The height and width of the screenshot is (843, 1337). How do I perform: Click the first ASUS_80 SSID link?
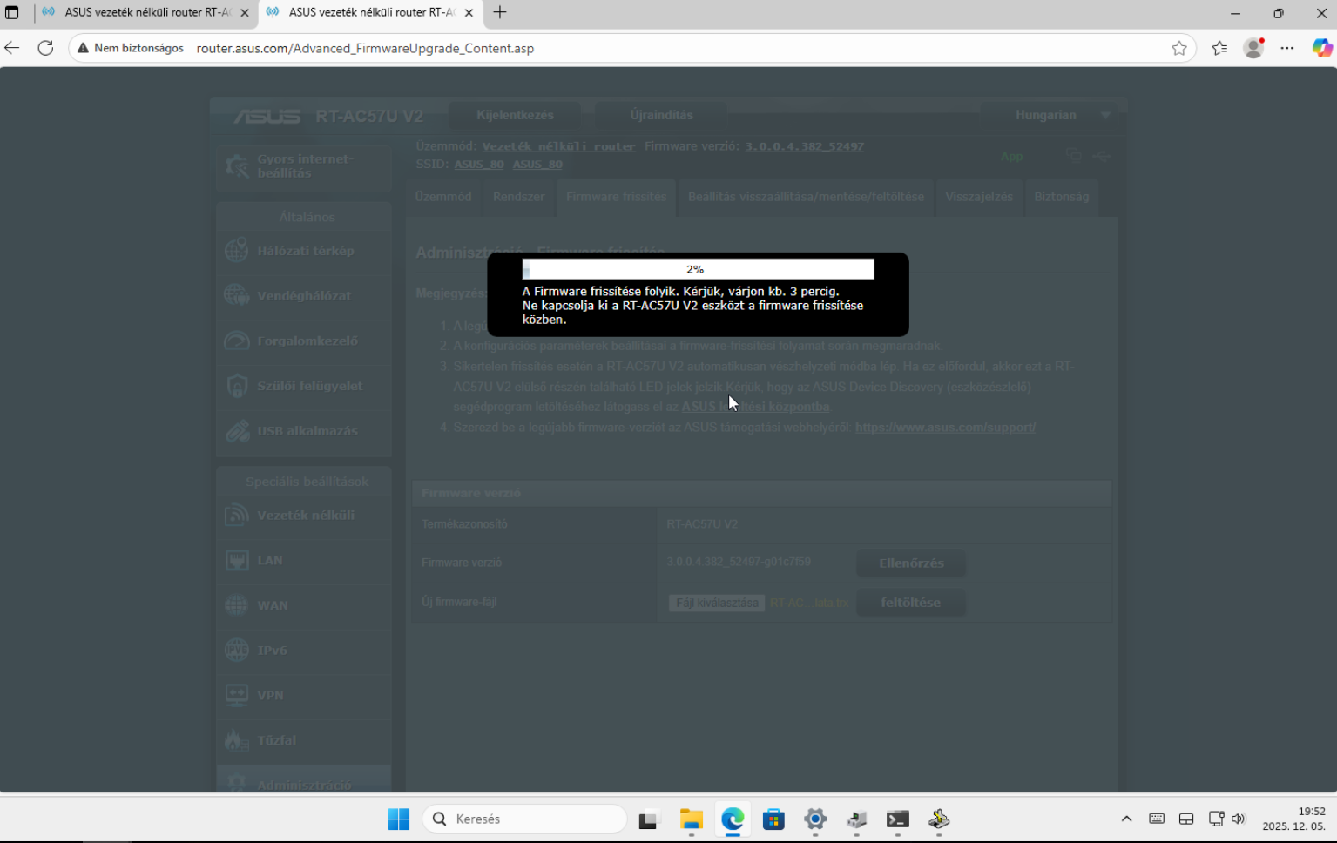point(478,164)
